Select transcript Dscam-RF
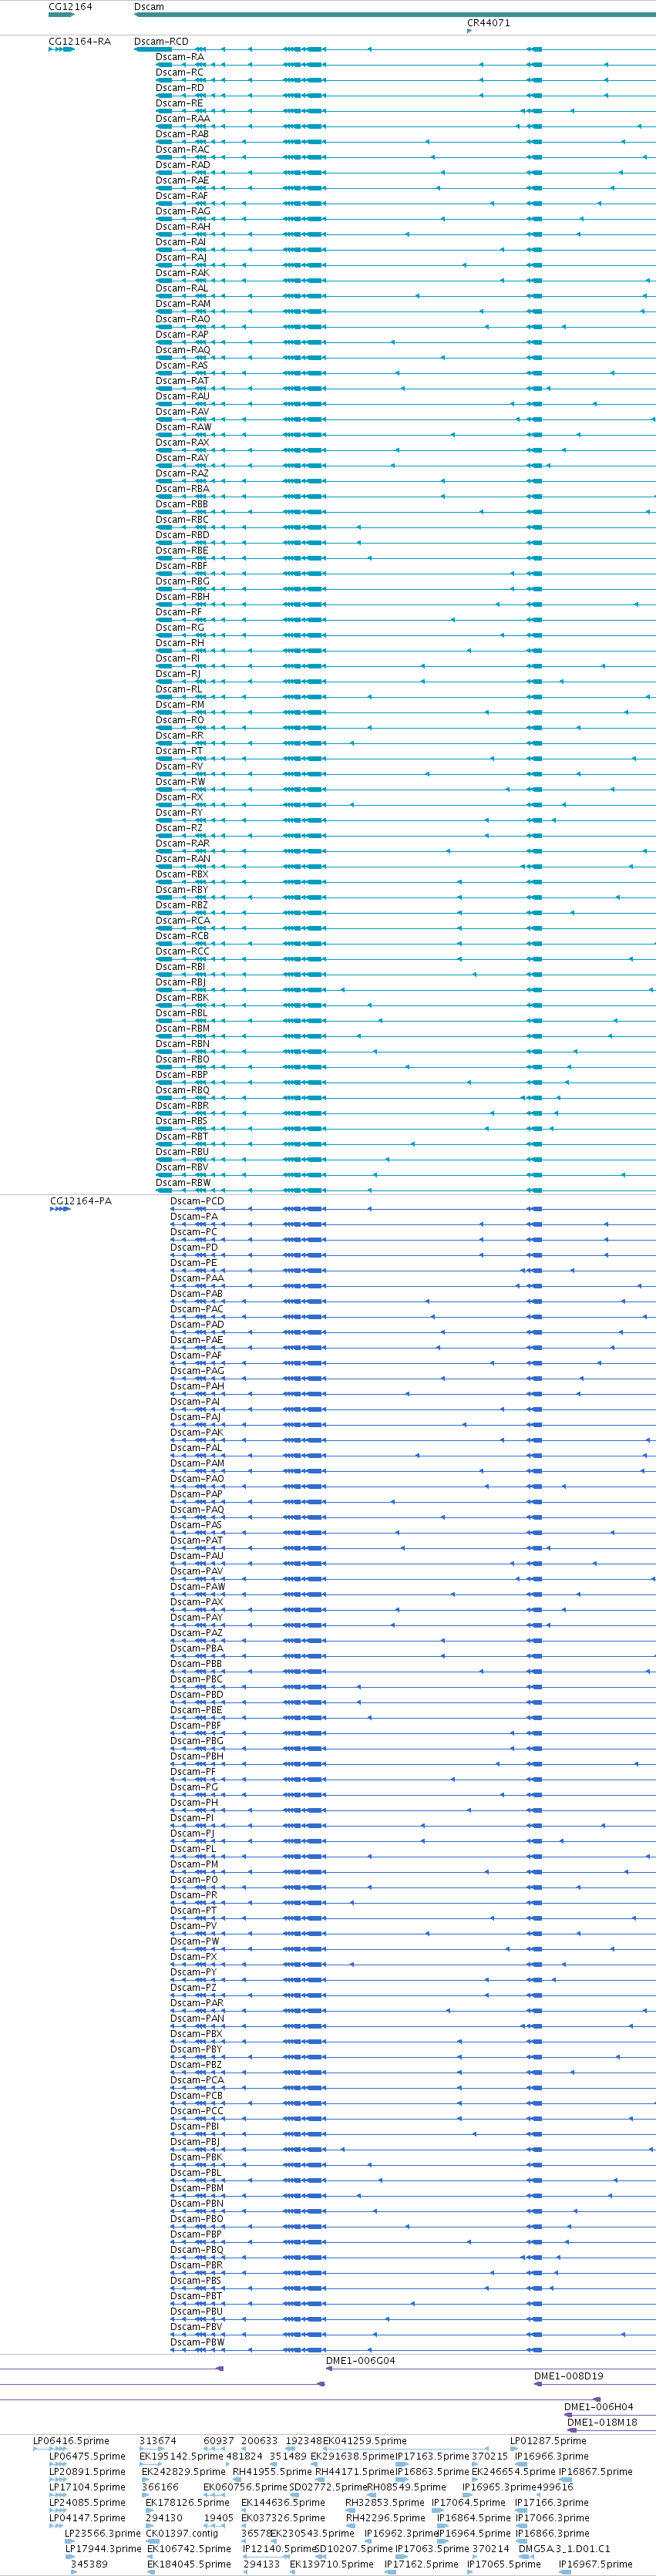656x2576 pixels. coord(179,612)
